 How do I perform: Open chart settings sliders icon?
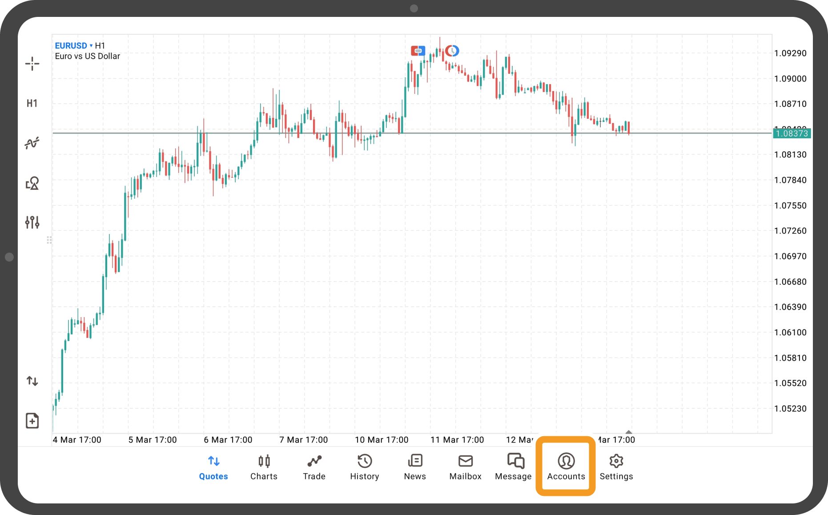coord(32,222)
